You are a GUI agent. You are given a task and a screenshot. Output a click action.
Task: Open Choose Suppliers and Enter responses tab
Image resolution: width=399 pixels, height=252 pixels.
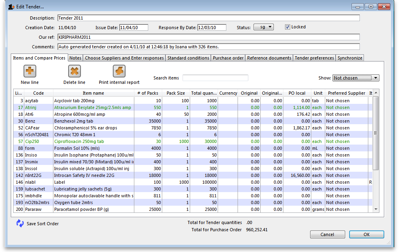tap(124, 58)
